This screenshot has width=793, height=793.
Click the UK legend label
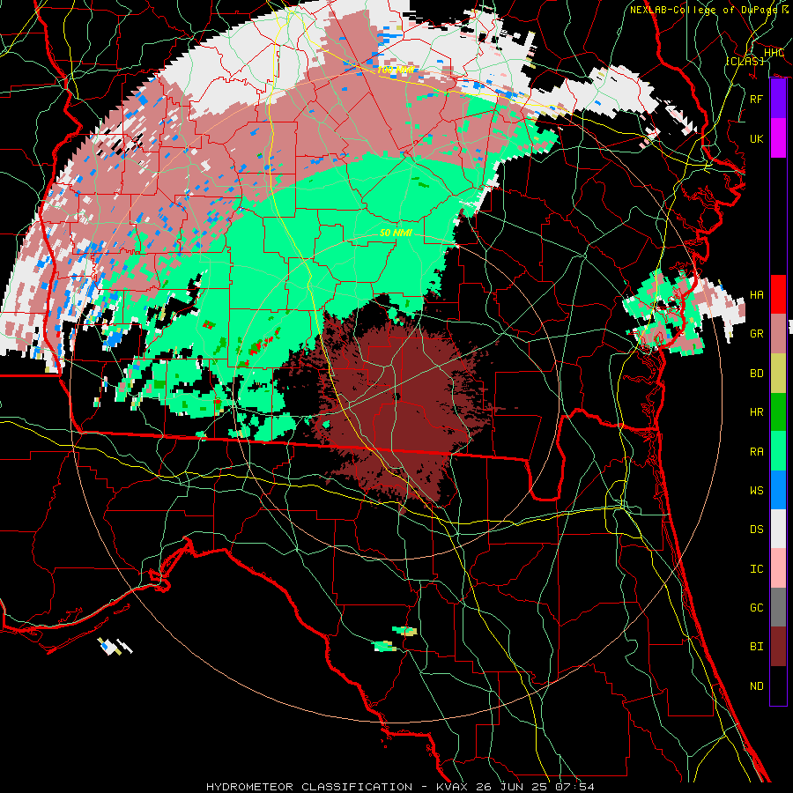point(757,138)
